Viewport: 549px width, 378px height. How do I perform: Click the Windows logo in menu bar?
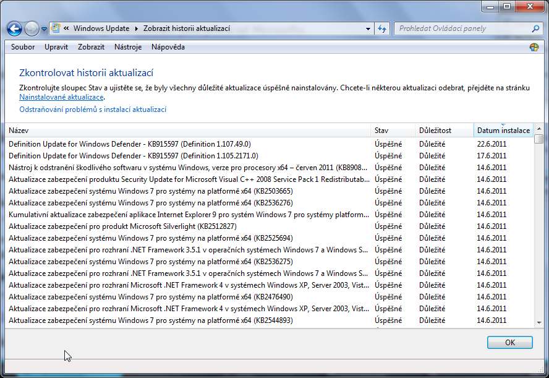(534, 47)
